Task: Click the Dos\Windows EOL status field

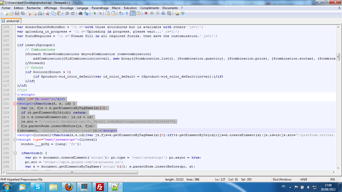Action: tap(285, 179)
